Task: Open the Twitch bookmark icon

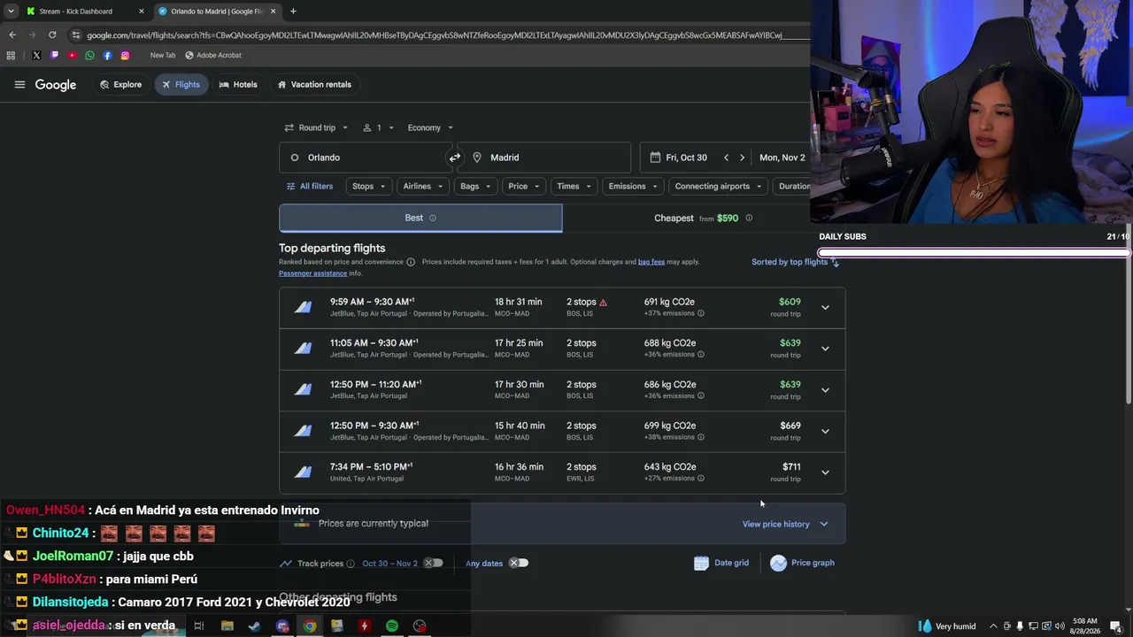Action: click(x=54, y=55)
